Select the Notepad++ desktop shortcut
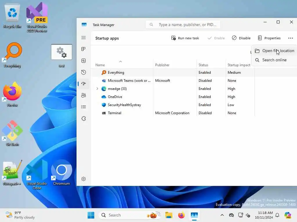Viewport: 297px width, 222px height. tap(12, 173)
